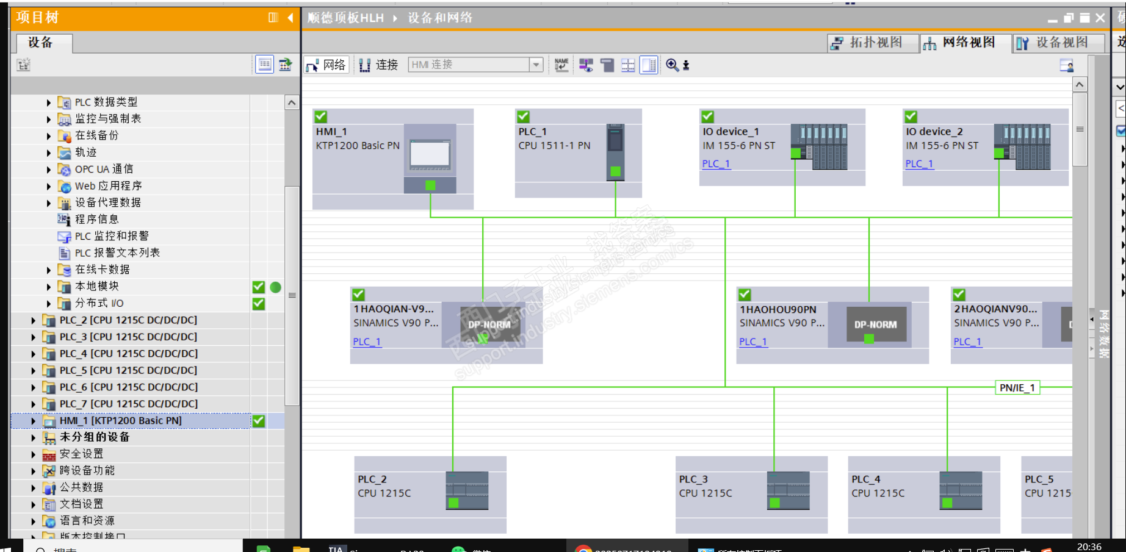Click project tree scrollbar up arrow
Screen dimensions: 1126x552
(292, 102)
